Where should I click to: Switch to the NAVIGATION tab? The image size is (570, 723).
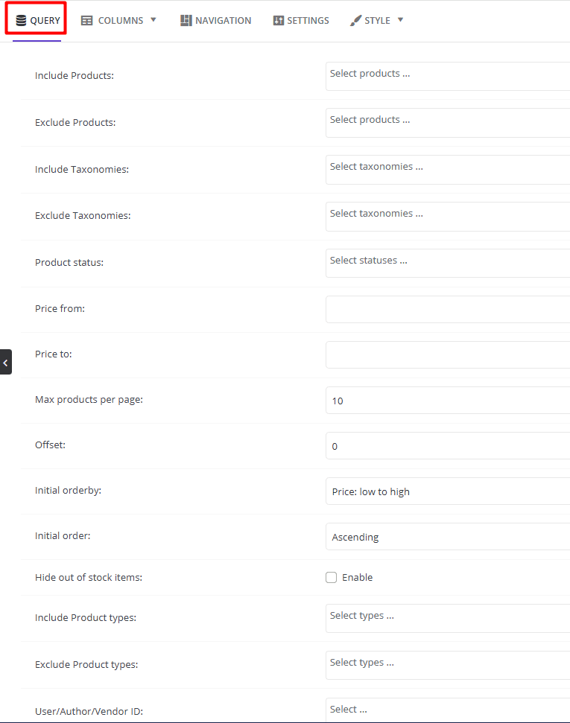tap(216, 20)
